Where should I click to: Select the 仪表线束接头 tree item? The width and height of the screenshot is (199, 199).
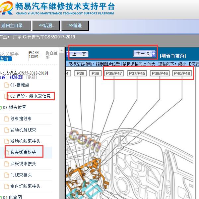pos(23,152)
